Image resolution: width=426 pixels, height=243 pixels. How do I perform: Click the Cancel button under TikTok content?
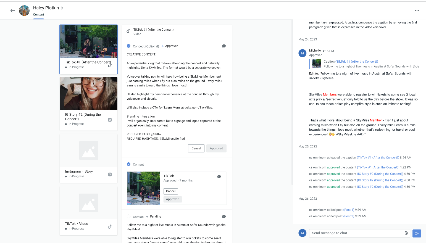[171, 191]
